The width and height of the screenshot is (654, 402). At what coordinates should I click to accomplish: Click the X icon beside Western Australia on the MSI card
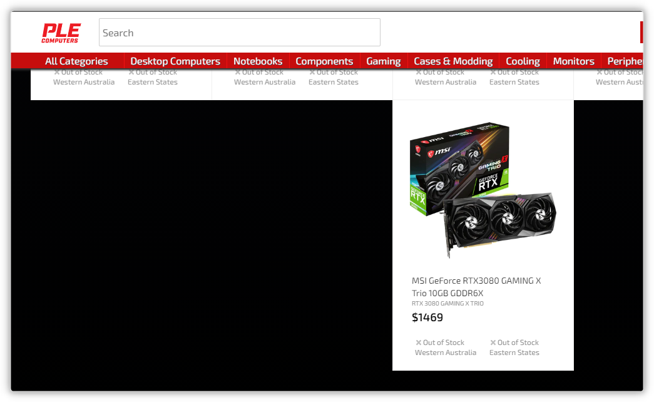coord(418,343)
